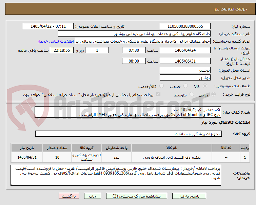Click the price validity date 1405/06/31
The image size is (256, 205).
click(185, 61)
